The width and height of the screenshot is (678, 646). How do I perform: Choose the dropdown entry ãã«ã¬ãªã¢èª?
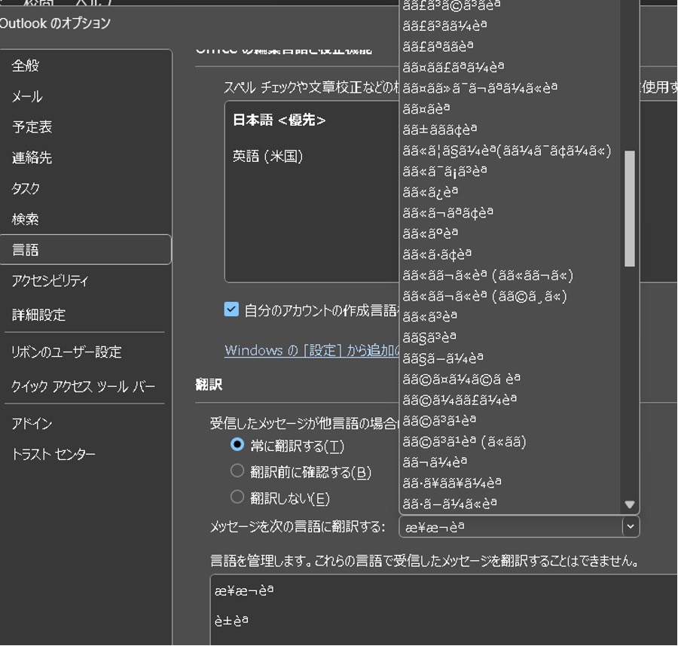coord(447,213)
